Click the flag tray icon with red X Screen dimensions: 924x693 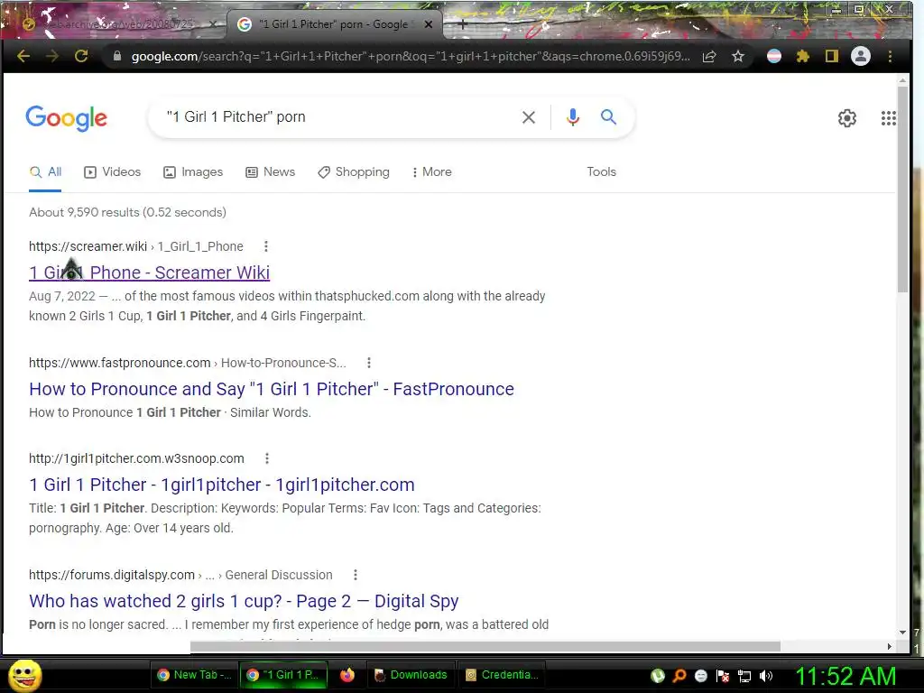(723, 676)
